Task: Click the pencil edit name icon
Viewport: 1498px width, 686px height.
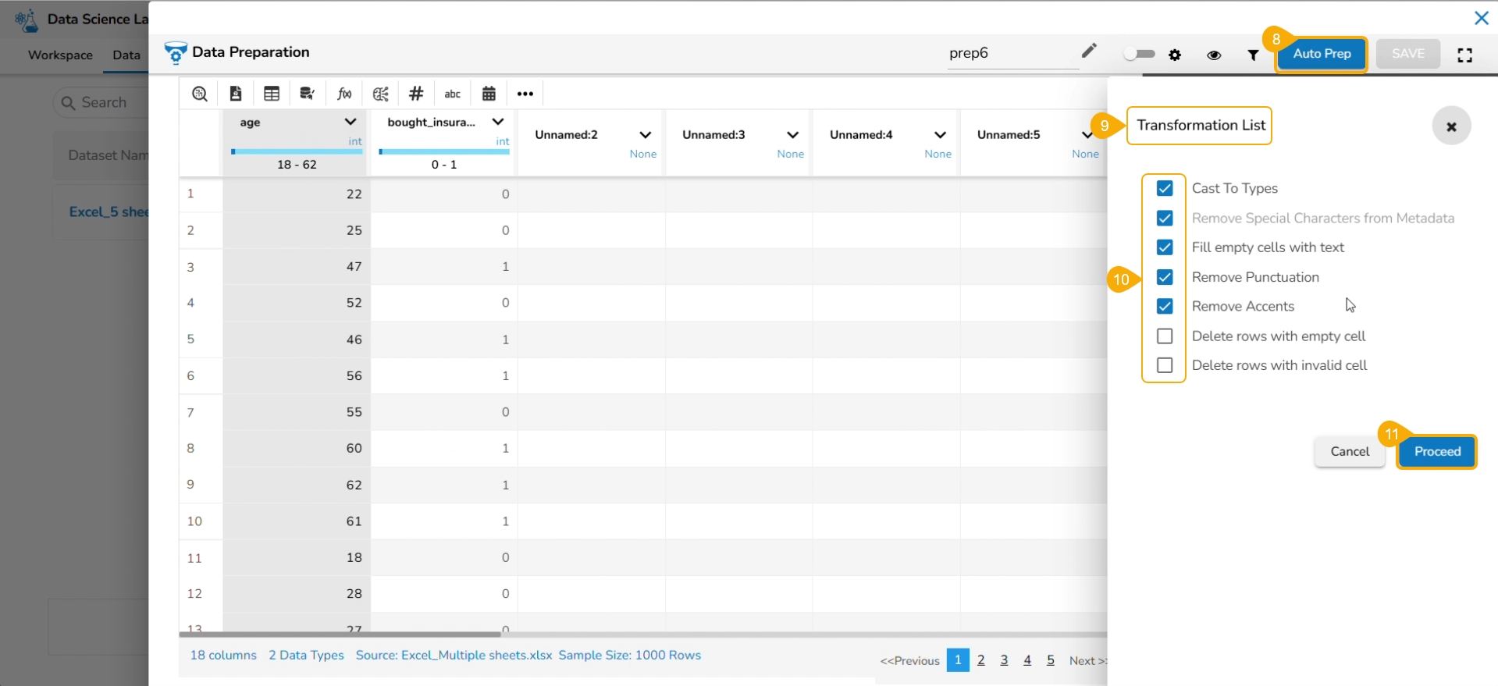Action: tap(1089, 52)
